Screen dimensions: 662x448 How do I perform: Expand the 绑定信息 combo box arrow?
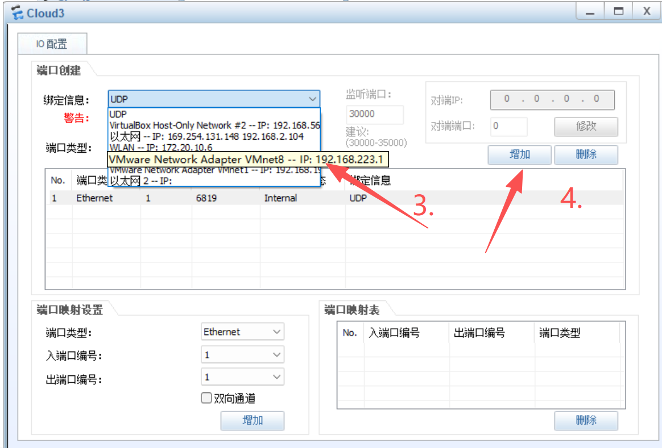click(x=312, y=99)
